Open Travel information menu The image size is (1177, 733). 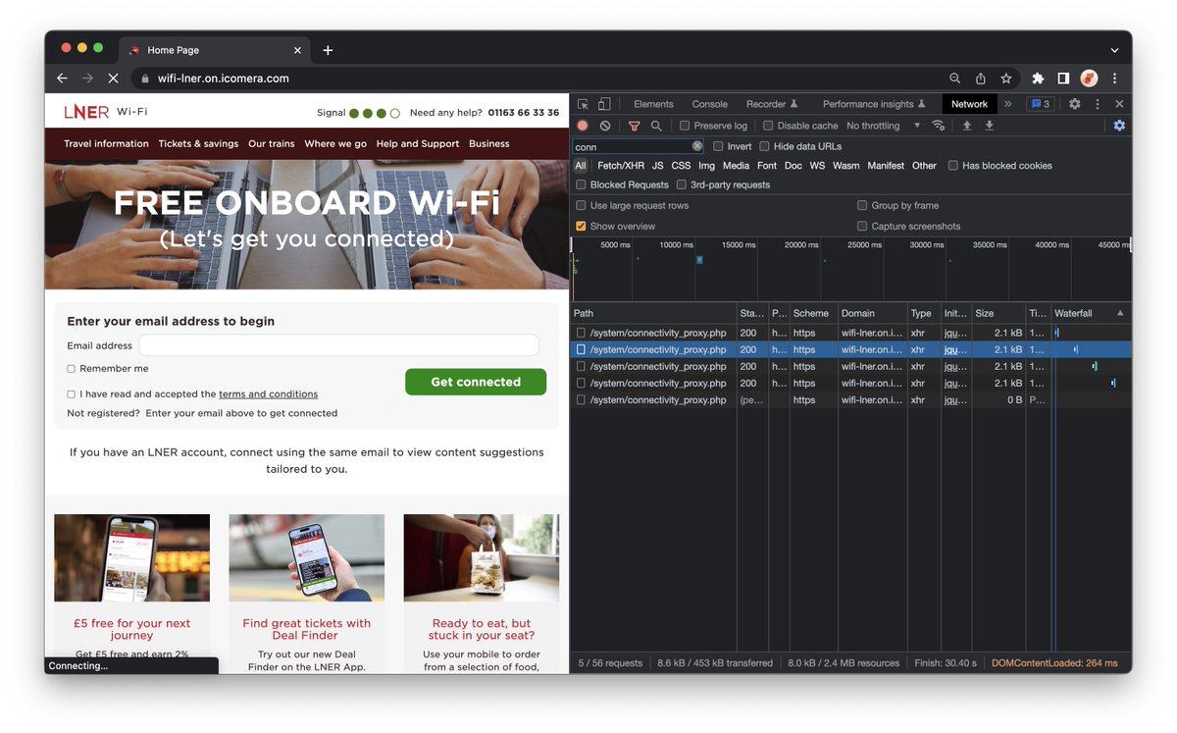pos(106,143)
